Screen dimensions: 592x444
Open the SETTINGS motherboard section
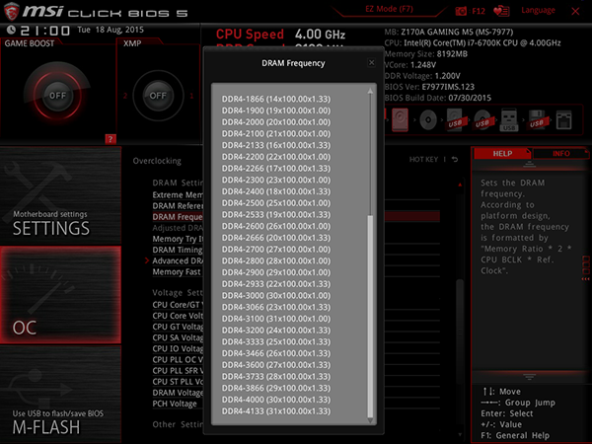[60, 196]
